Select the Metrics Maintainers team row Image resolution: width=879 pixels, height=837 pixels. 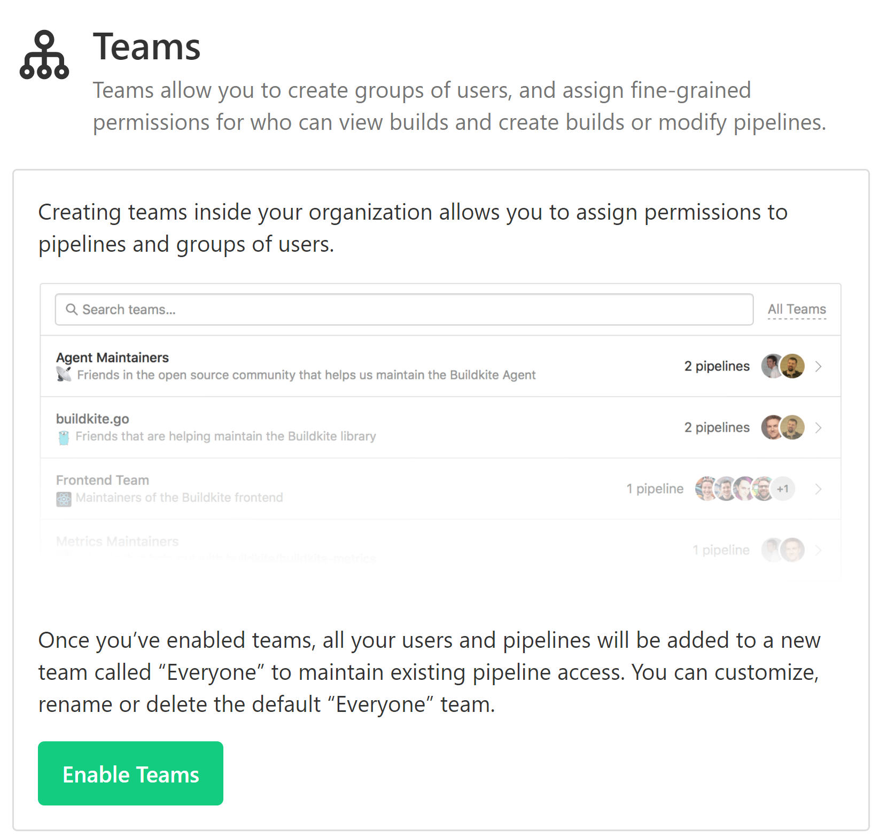click(118, 541)
